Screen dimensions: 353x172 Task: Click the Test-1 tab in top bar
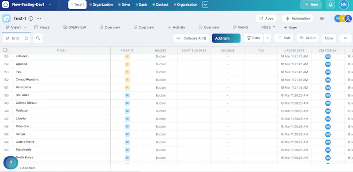78,4
